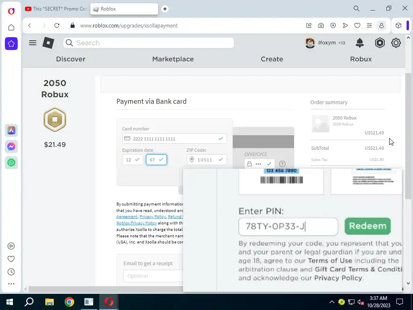Click the Refund policy link
413x310 pixels.
tap(175, 217)
